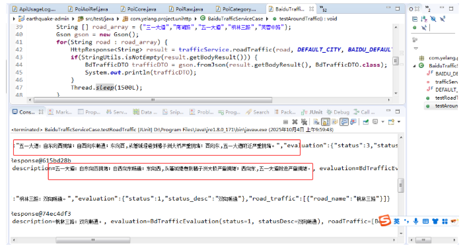This screenshot has height=248, width=463.
Task: Select trafficServ field in Outline
Action: tap(442, 82)
